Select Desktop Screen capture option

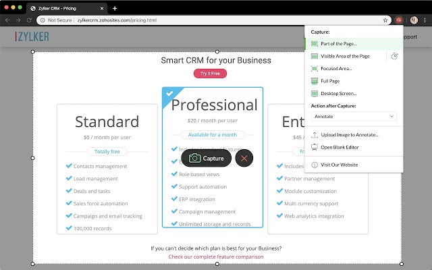[x=354, y=93]
